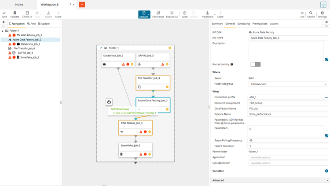Click the Failure Tolerance field
The height and width of the screenshot is (186, 330).
[287, 146]
